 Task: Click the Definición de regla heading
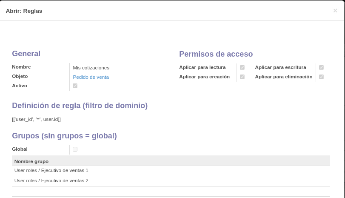tap(80, 106)
